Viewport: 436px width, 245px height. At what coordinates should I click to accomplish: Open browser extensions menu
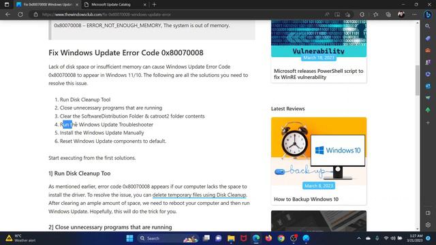[x=362, y=14]
